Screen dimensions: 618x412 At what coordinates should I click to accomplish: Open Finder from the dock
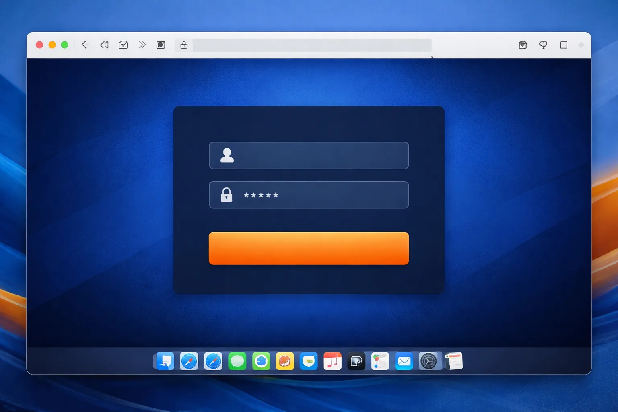click(165, 361)
